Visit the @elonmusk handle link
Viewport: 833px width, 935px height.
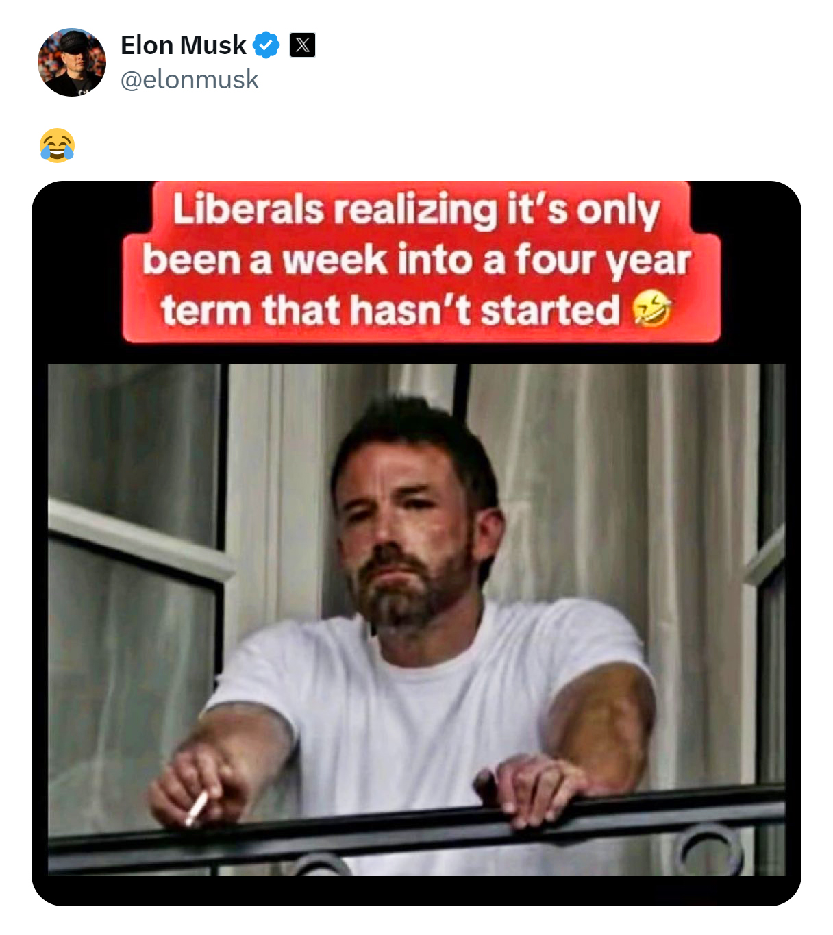pos(189,79)
